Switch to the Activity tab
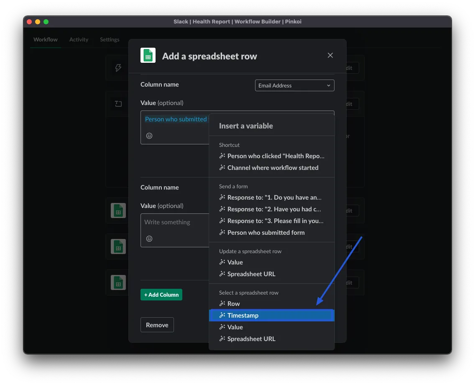Screen dimensions: 475x385 [79, 40]
